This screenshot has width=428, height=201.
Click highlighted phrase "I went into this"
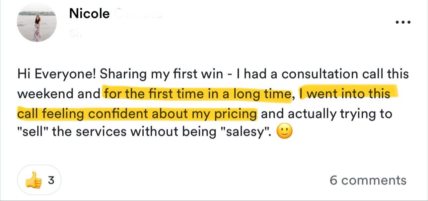pos(344,94)
